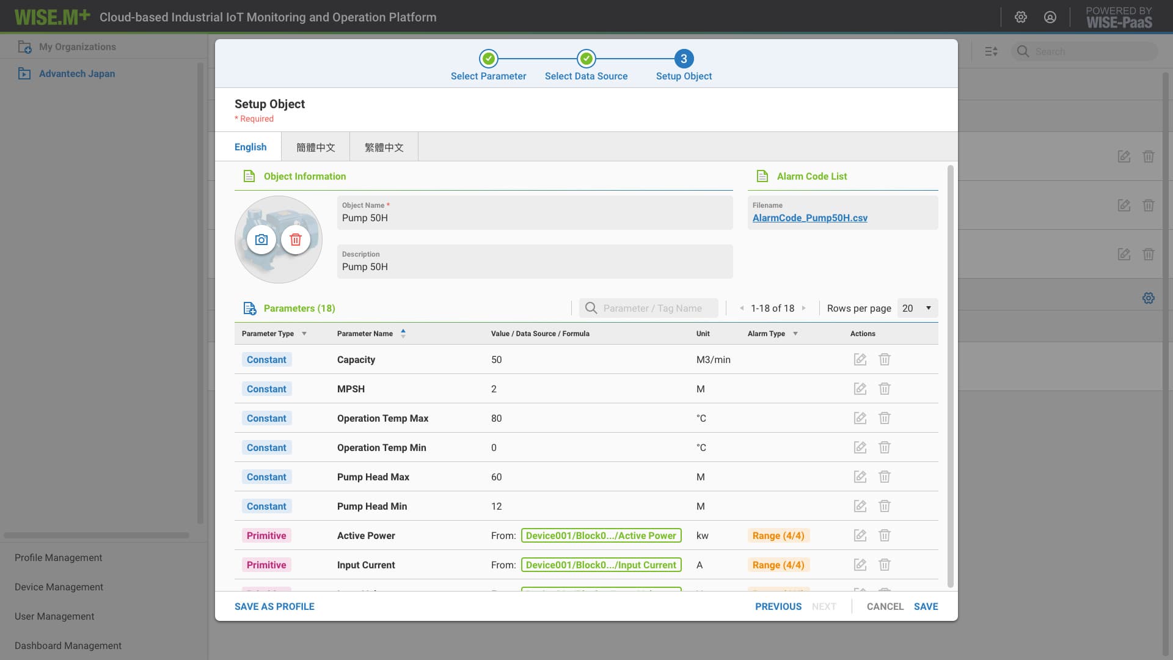This screenshot has width=1173, height=660.
Task: Open Alarm Type filter dropdown
Action: tap(795, 334)
